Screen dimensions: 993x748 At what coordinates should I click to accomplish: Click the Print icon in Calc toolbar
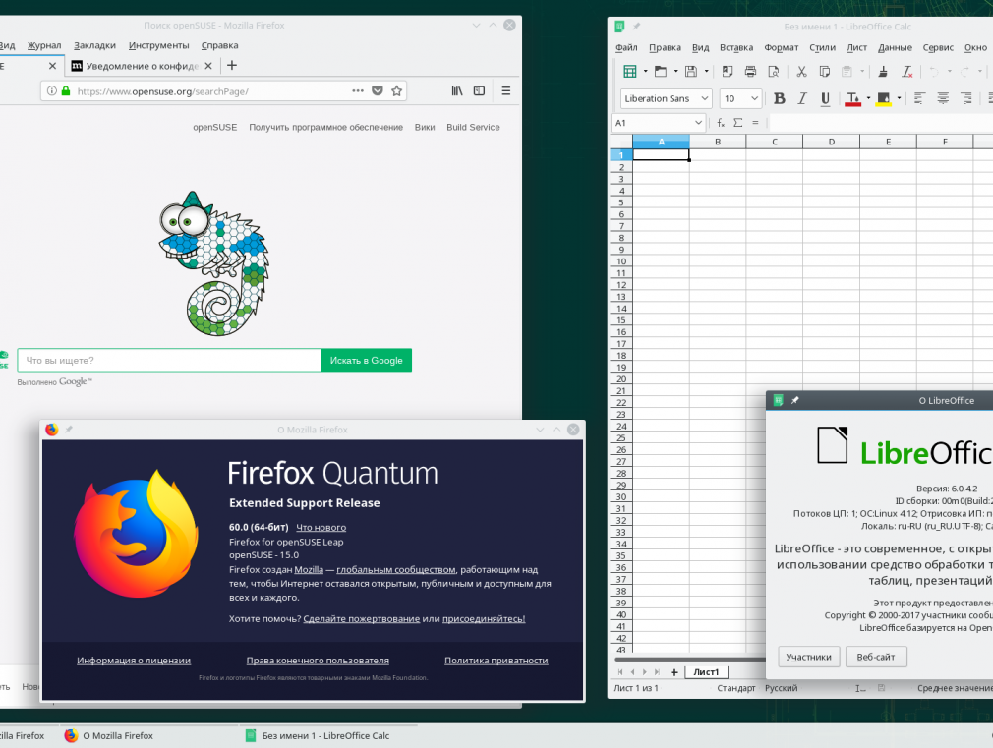pos(750,72)
